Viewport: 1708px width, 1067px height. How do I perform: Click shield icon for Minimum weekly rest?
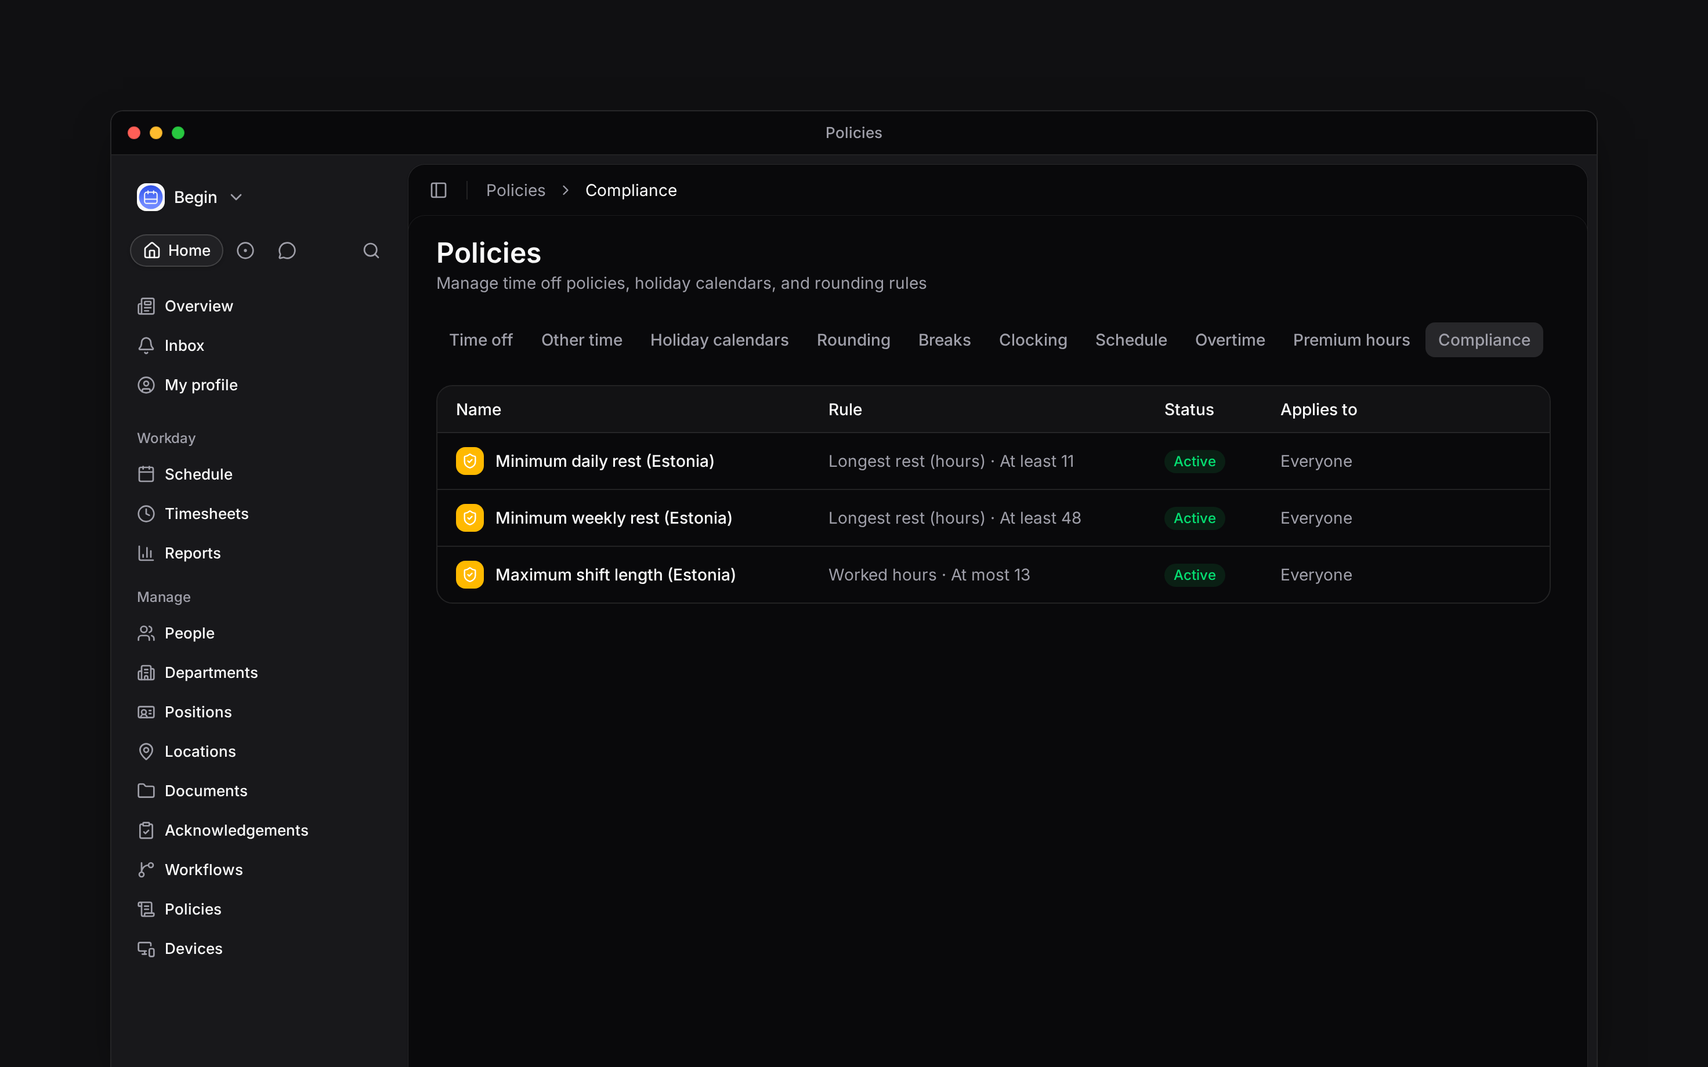[470, 518]
